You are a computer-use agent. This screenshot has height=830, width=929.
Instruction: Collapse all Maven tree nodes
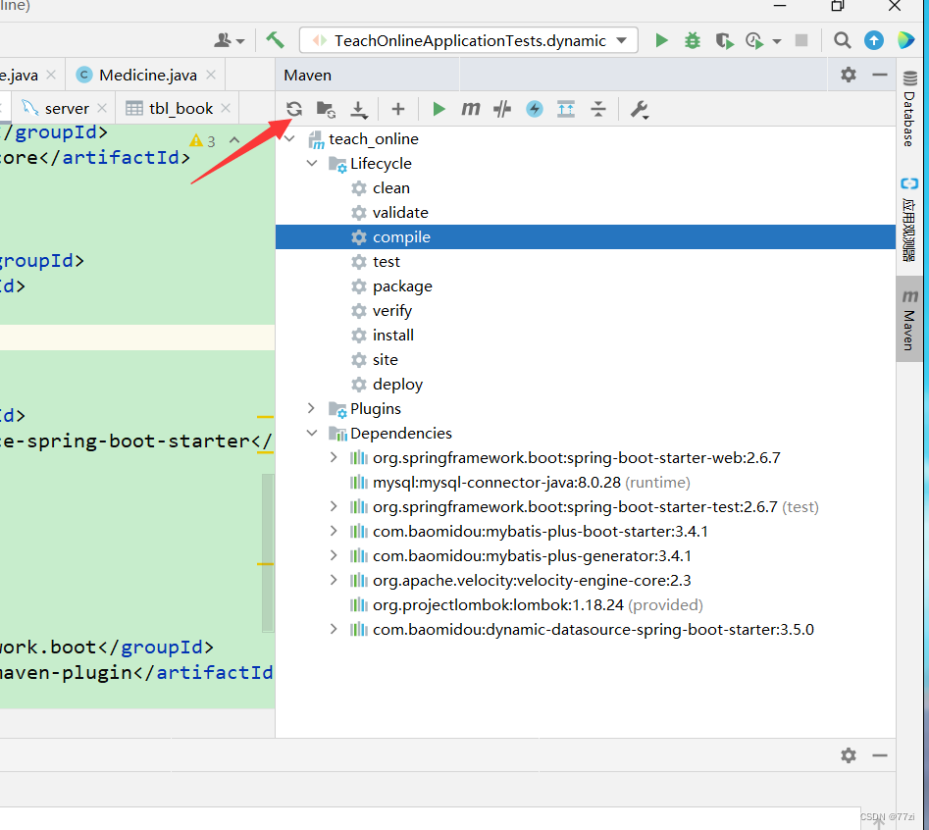coord(598,109)
